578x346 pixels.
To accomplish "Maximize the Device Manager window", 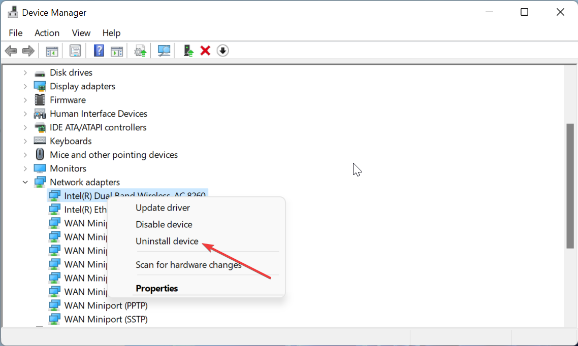I will pyautogui.click(x=524, y=12).
